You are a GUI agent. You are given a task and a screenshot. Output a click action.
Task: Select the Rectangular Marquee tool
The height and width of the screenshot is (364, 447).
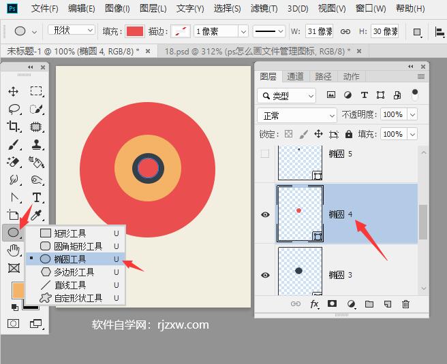36,91
